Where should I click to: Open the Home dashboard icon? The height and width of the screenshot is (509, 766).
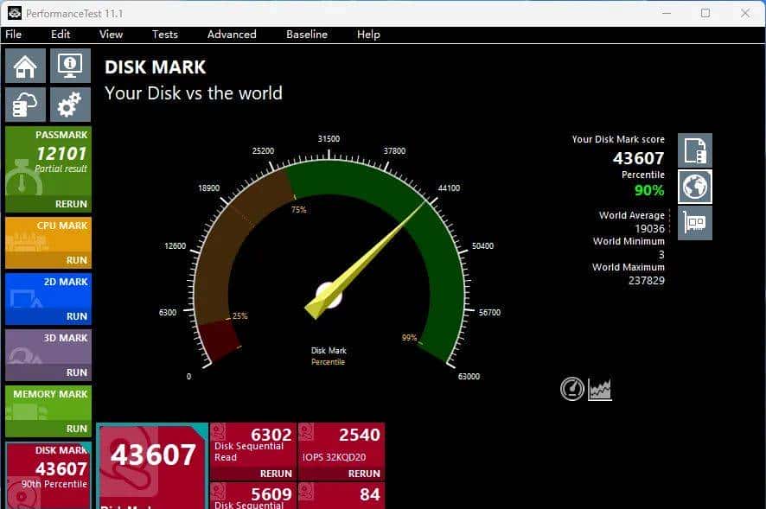point(25,66)
